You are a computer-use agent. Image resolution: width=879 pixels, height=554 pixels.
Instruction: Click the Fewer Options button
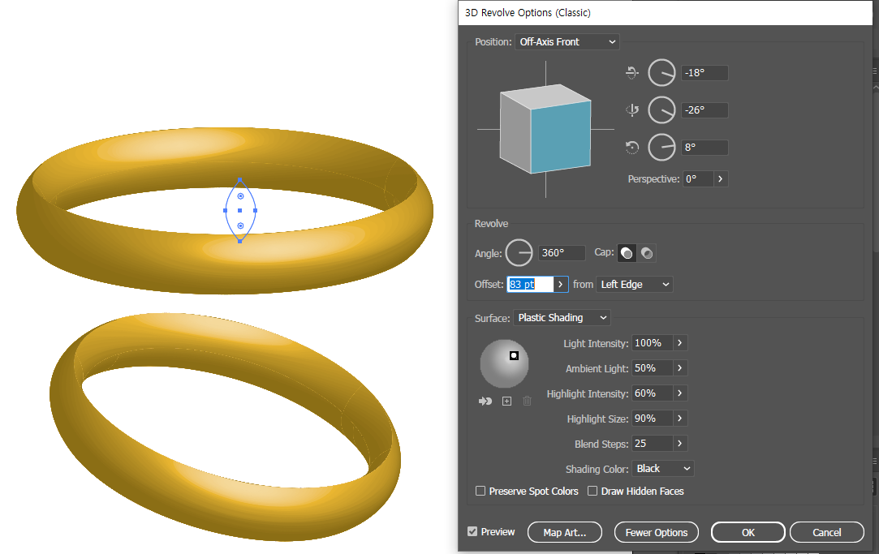pyautogui.click(x=657, y=532)
